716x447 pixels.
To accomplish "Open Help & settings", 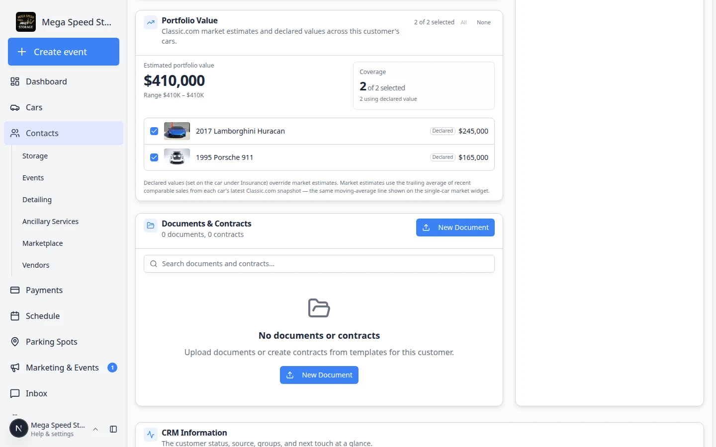I will point(52,434).
